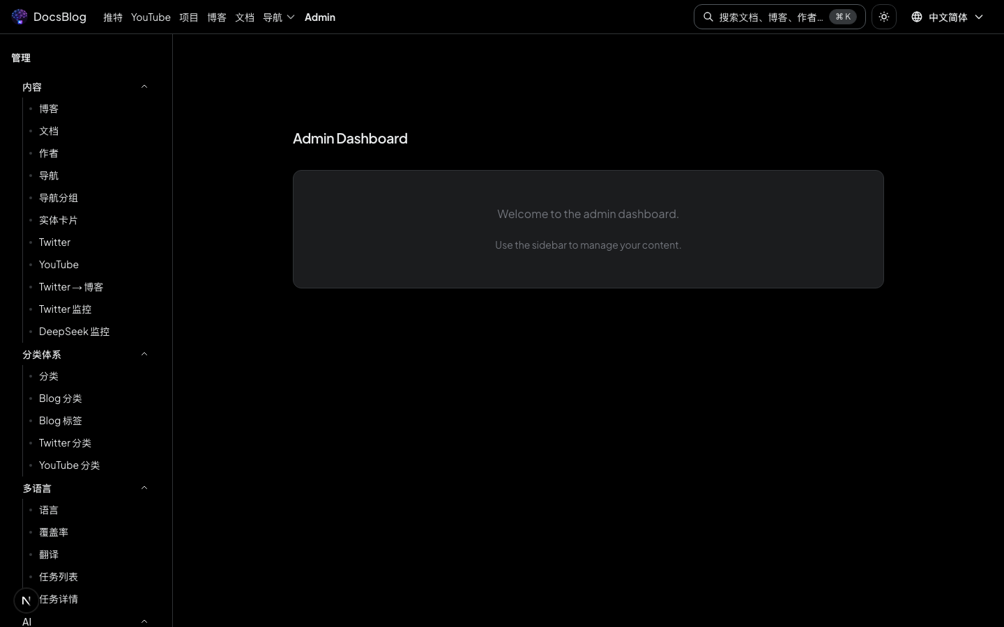Collapse the 多语言 sidebar section
Viewport: 1004px width, 627px height.
144,488
